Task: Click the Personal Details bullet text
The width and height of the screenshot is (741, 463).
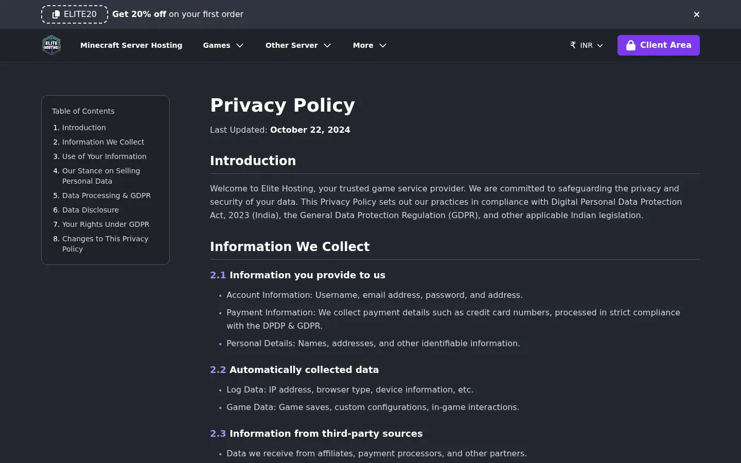Action: 373,344
